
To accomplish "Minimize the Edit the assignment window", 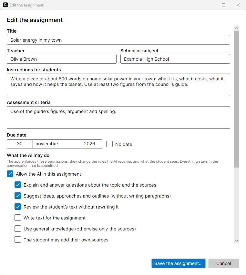I will tap(209, 5).
